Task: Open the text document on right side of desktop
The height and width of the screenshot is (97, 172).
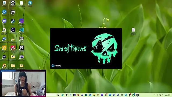Action: (x=133, y=31)
